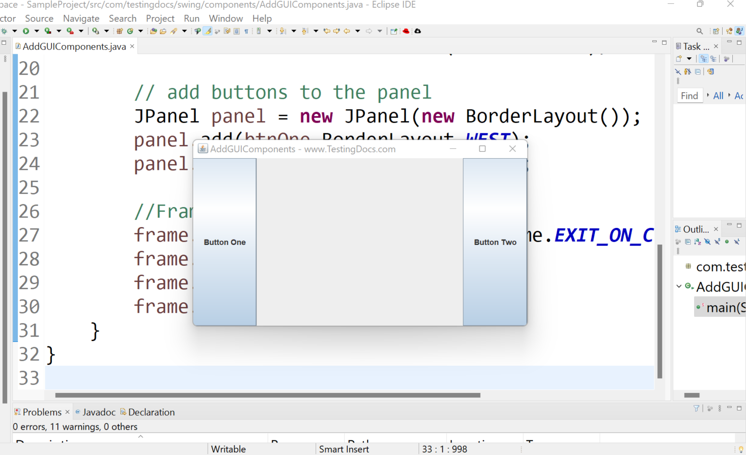
Task: Launch Coverage using the coverage toolbar icon
Action: [47, 31]
